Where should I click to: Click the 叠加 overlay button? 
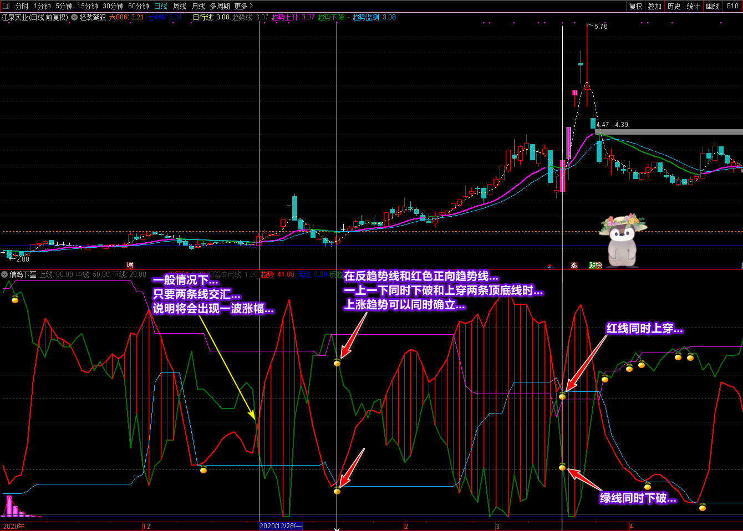[655, 6]
